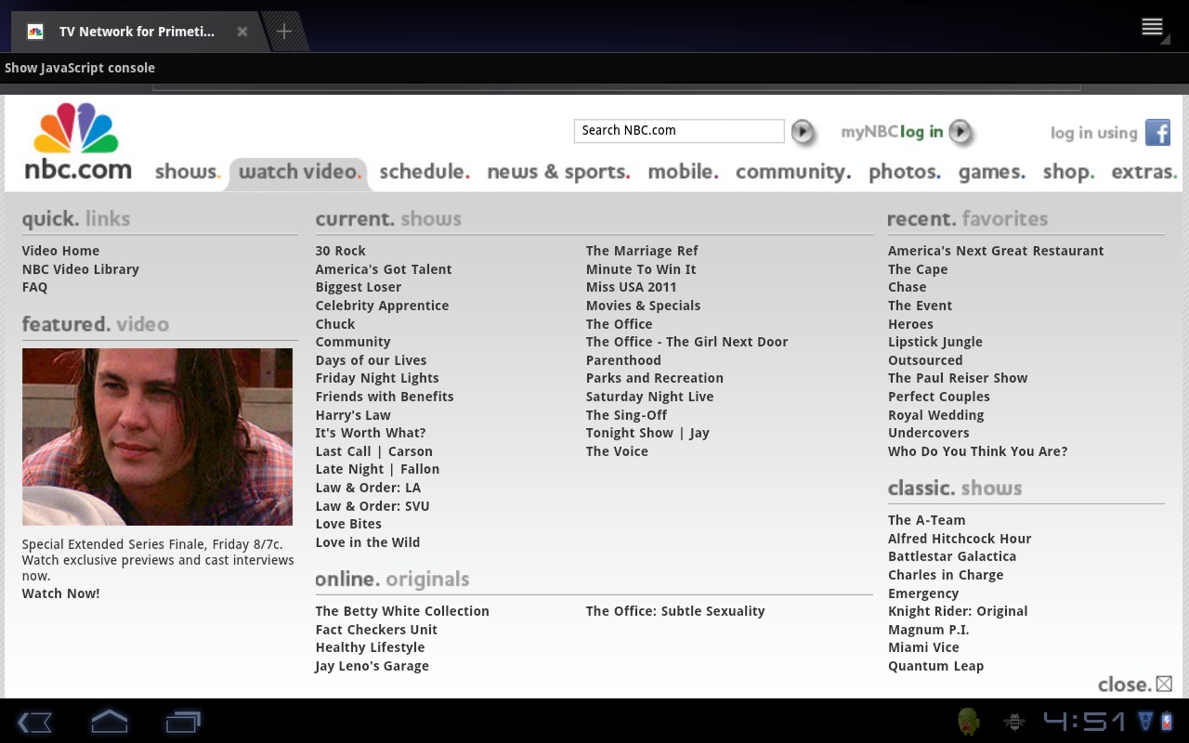The height and width of the screenshot is (743, 1189).
Task: Open The Office: Subtle Sexuality link
Action: [x=675, y=611]
